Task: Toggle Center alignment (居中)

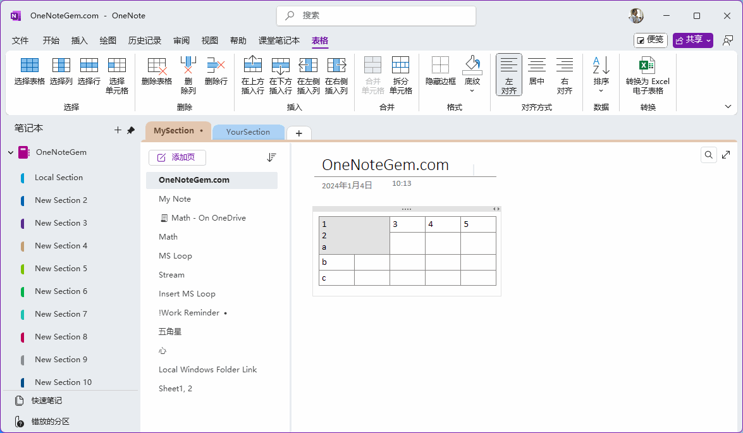Action: point(536,71)
